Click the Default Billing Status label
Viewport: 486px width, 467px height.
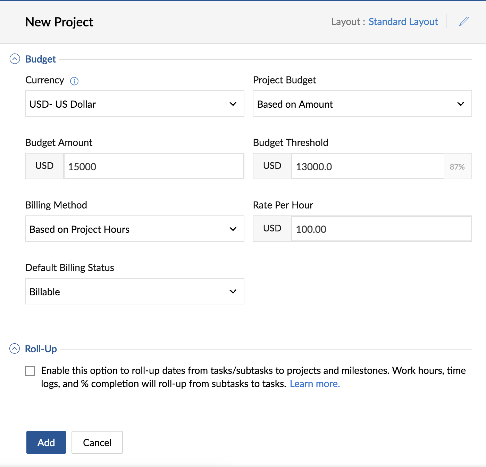70,268
